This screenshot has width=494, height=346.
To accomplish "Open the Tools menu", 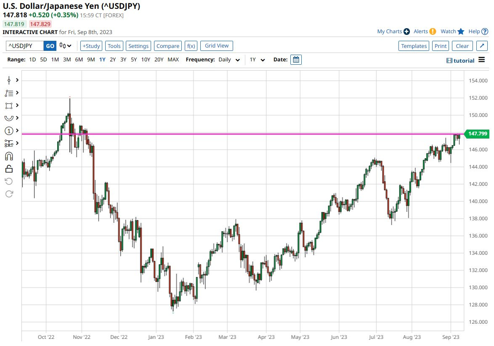I will pyautogui.click(x=114, y=46).
